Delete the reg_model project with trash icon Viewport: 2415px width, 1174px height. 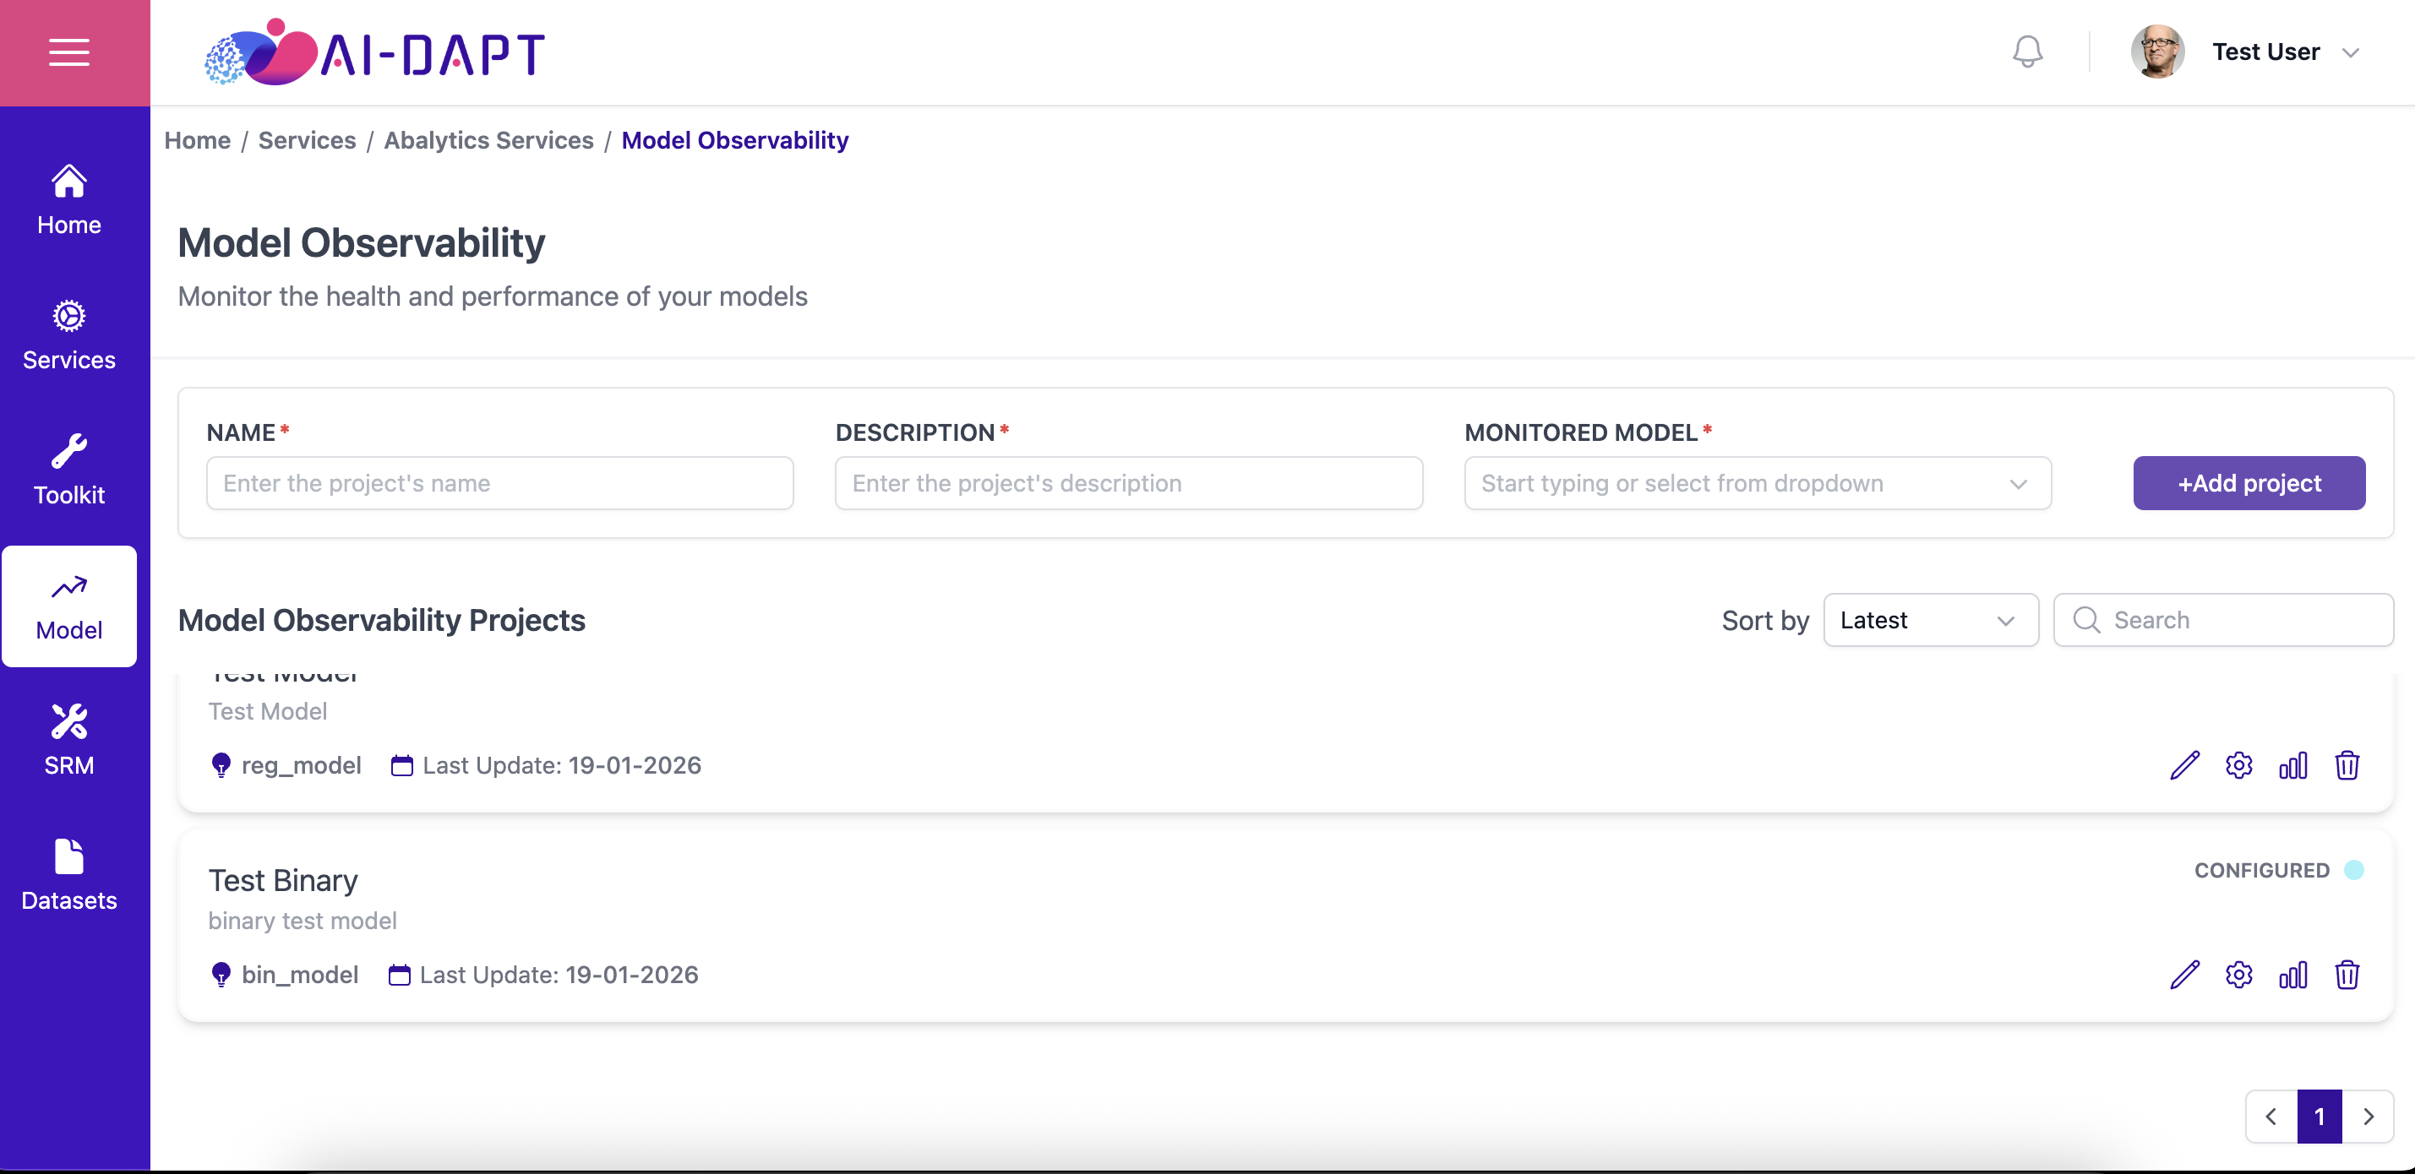tap(2347, 765)
